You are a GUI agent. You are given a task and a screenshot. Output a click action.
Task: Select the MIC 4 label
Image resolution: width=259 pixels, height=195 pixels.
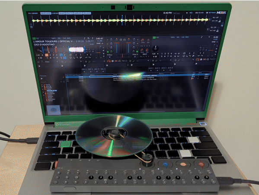[x=103, y=69]
